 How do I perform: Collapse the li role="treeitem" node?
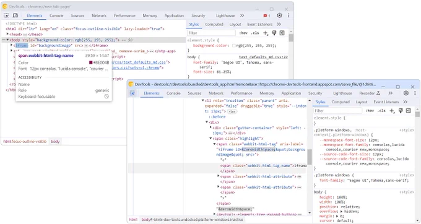(203, 101)
